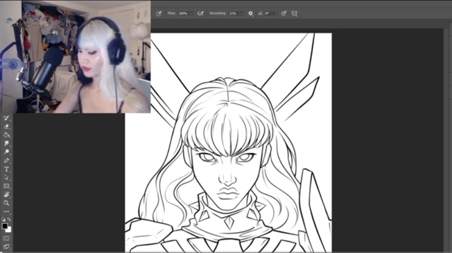Click the brush angle input field
Screen dimensions: 452x253
pyautogui.click(x=270, y=13)
